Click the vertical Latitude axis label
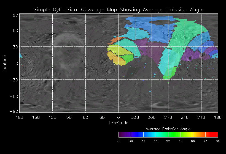Viewport: 226px width, 154px height. 5,63
